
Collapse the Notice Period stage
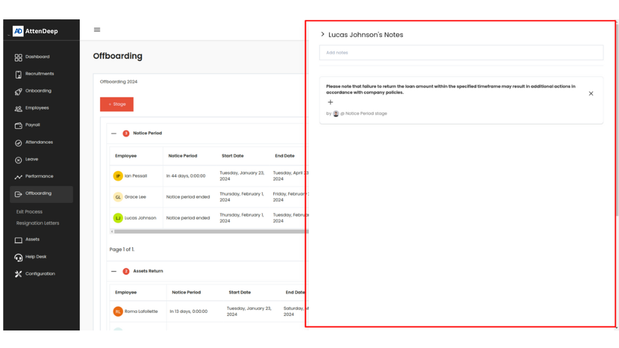coord(114,134)
